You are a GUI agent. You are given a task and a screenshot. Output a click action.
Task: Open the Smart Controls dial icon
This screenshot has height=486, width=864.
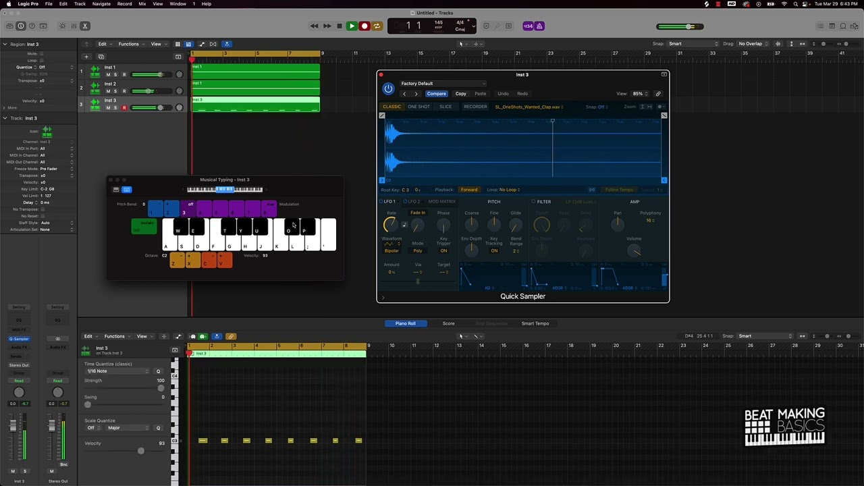[63, 26]
